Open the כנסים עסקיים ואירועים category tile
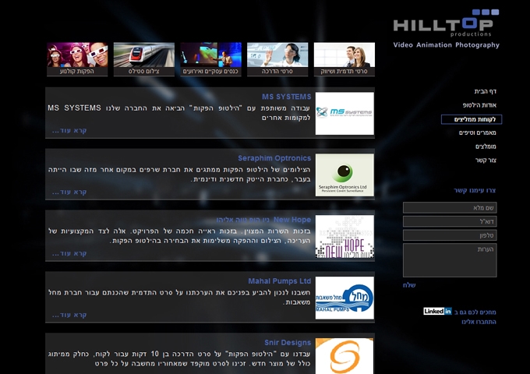This screenshot has height=374, width=530. pos(210,59)
